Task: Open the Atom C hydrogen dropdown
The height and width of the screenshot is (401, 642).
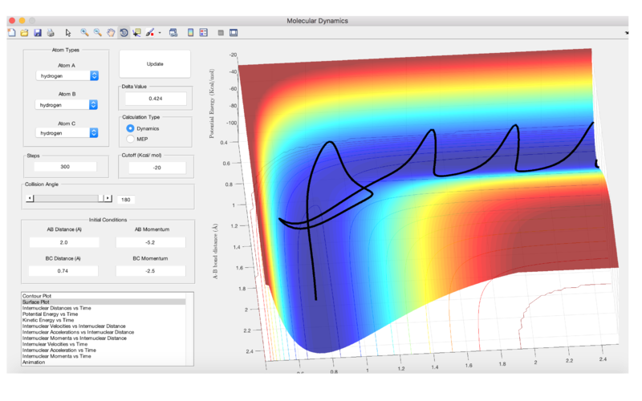Action: pos(67,133)
